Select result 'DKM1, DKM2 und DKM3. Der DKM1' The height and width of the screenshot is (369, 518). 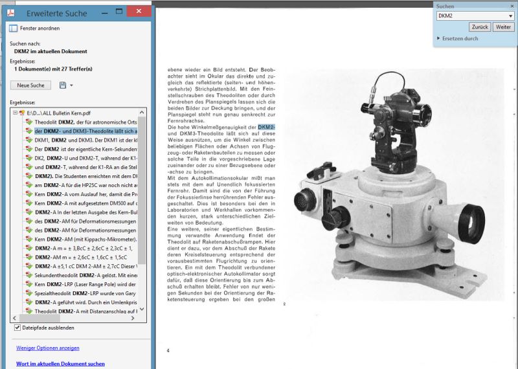tap(86, 140)
